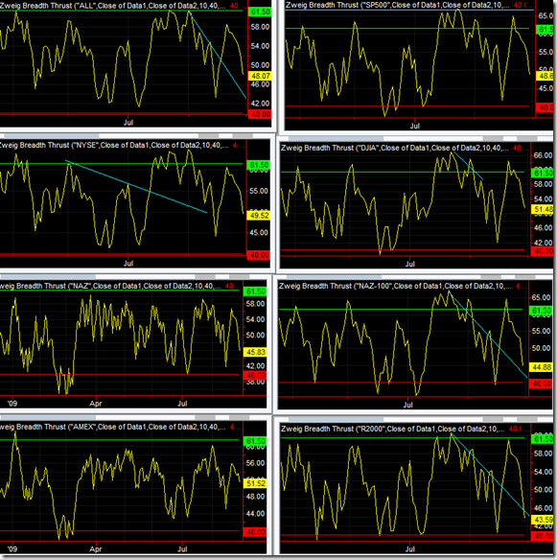The height and width of the screenshot is (559, 557).
Task: Click the 65.00 axis value in the NAZ-100 chart
Action: 542,297
